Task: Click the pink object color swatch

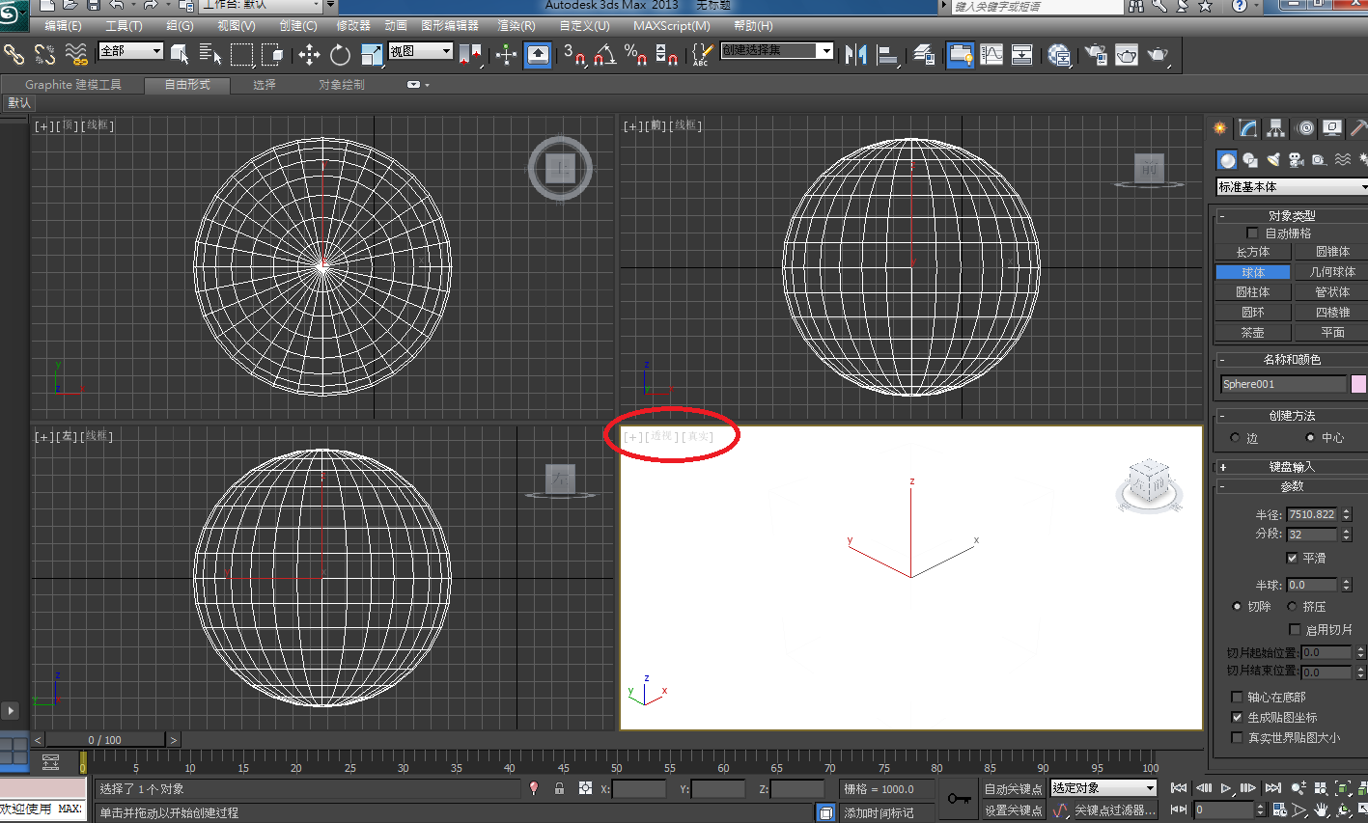Action: pyautogui.click(x=1358, y=384)
